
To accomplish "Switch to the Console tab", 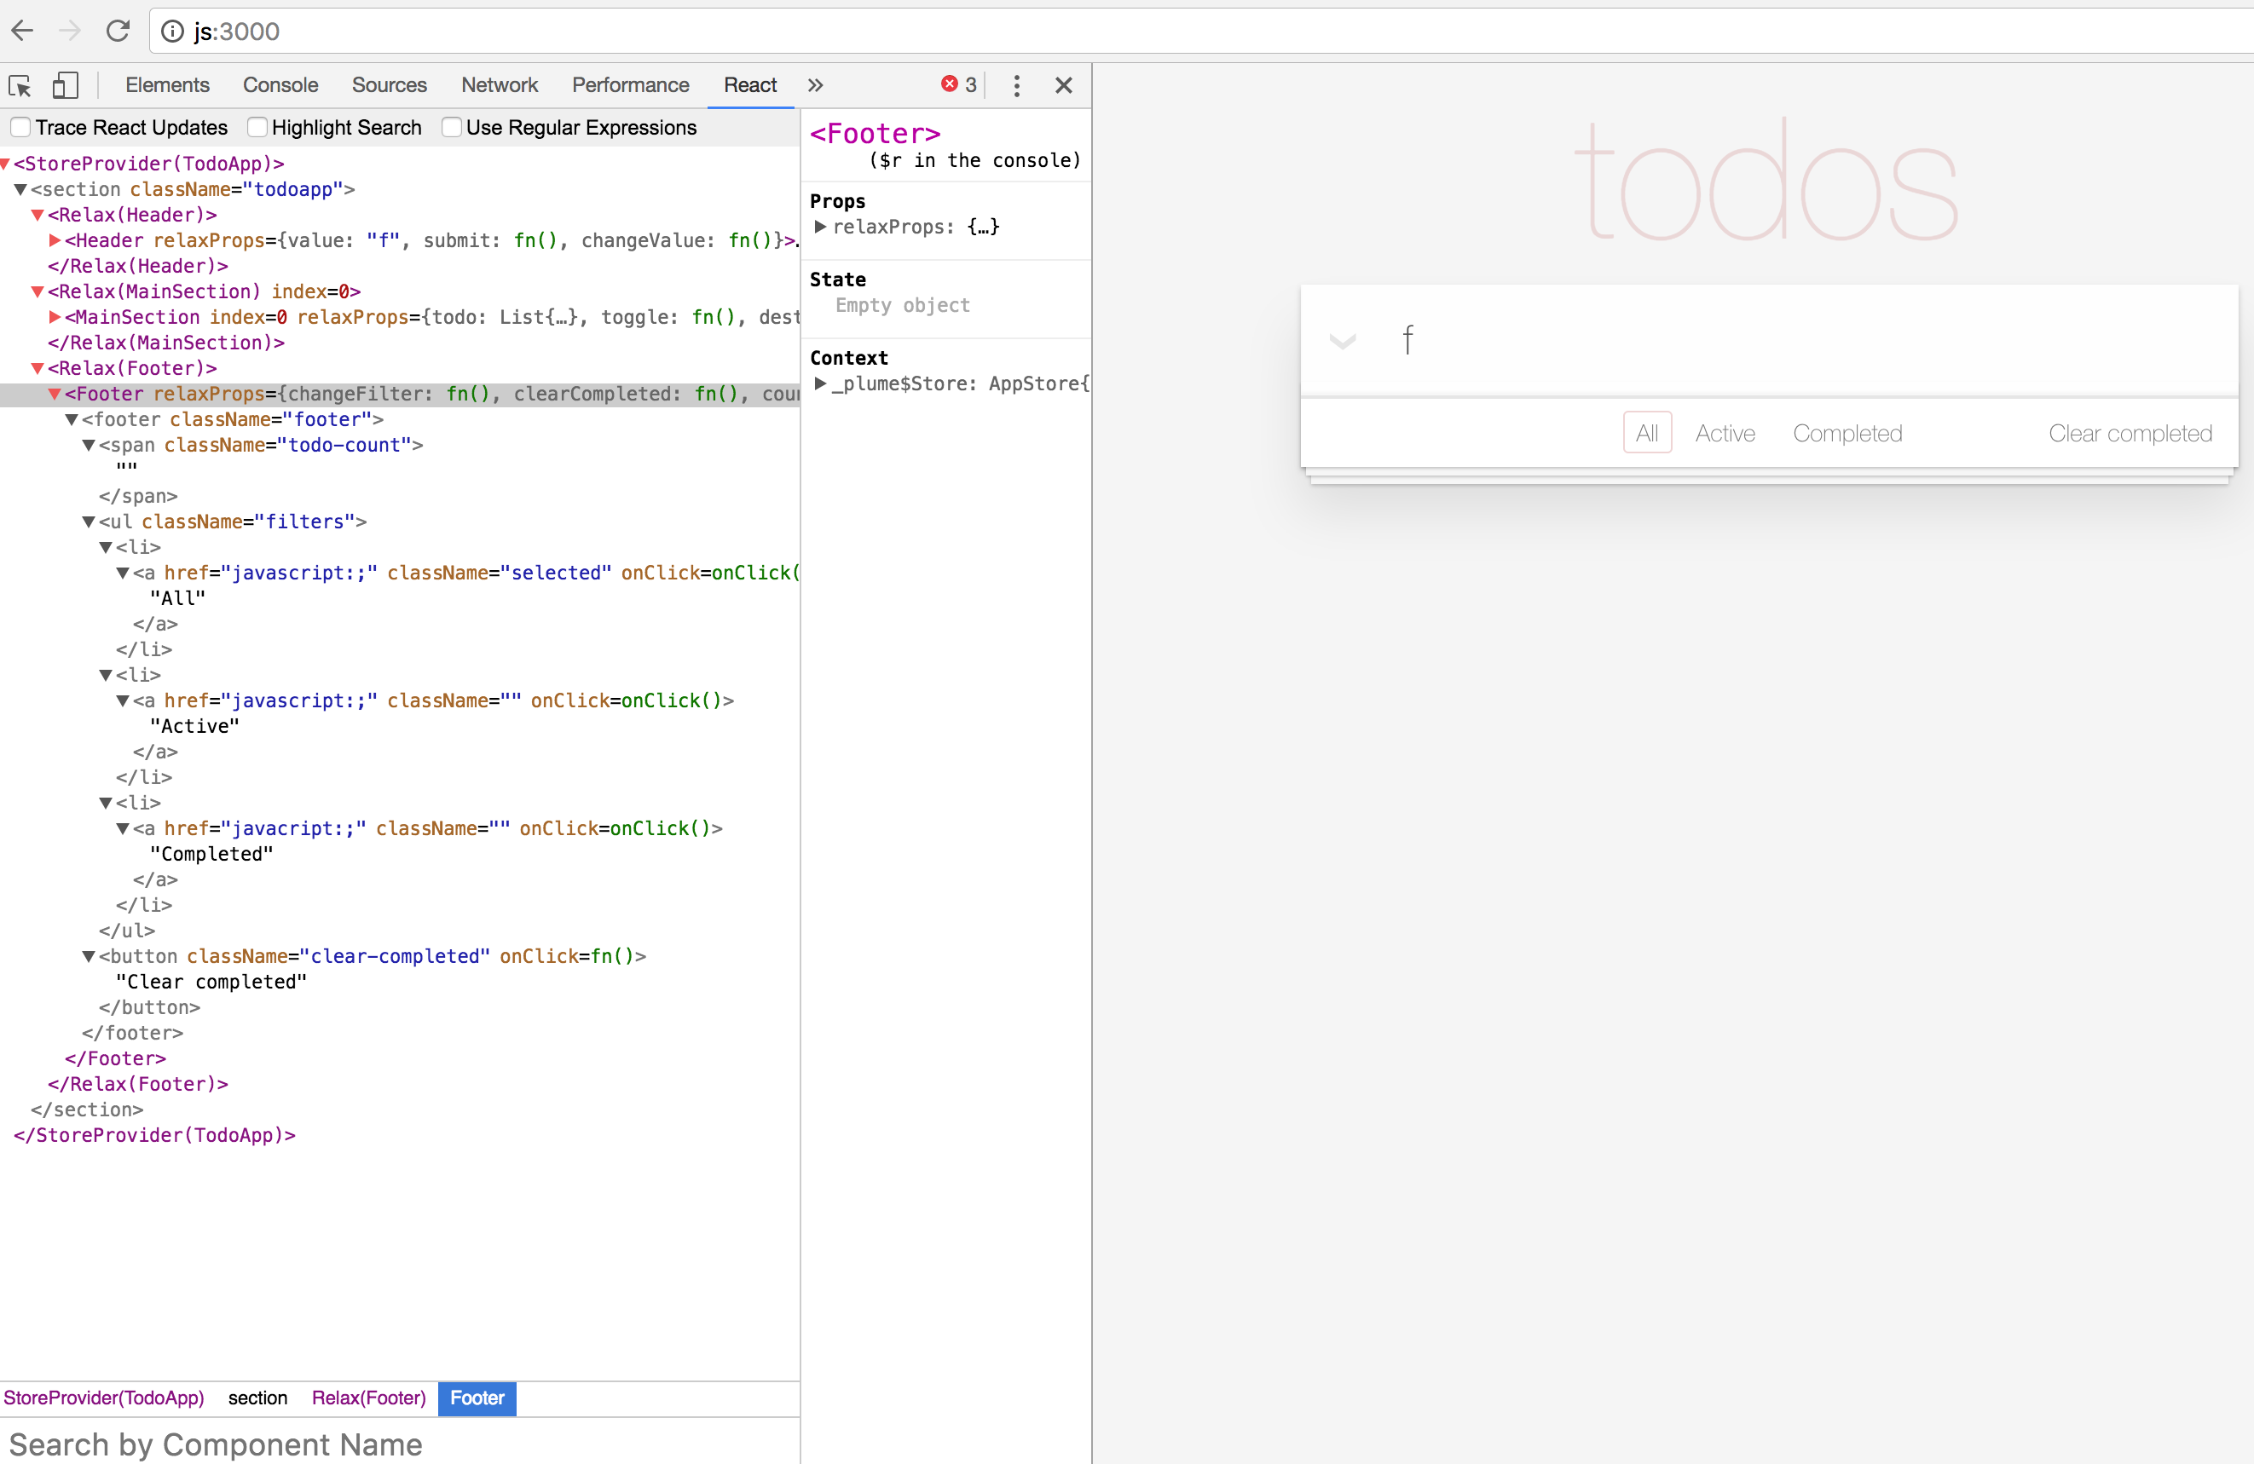I will pyautogui.click(x=280, y=85).
